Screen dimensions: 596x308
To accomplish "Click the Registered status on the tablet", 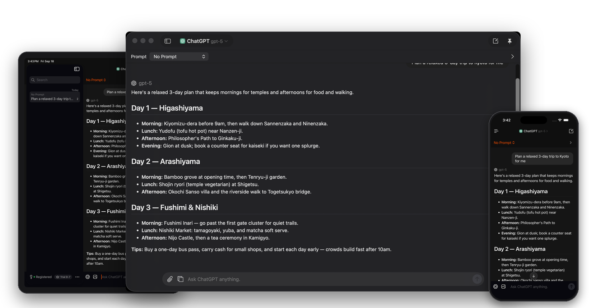I will point(41,277).
